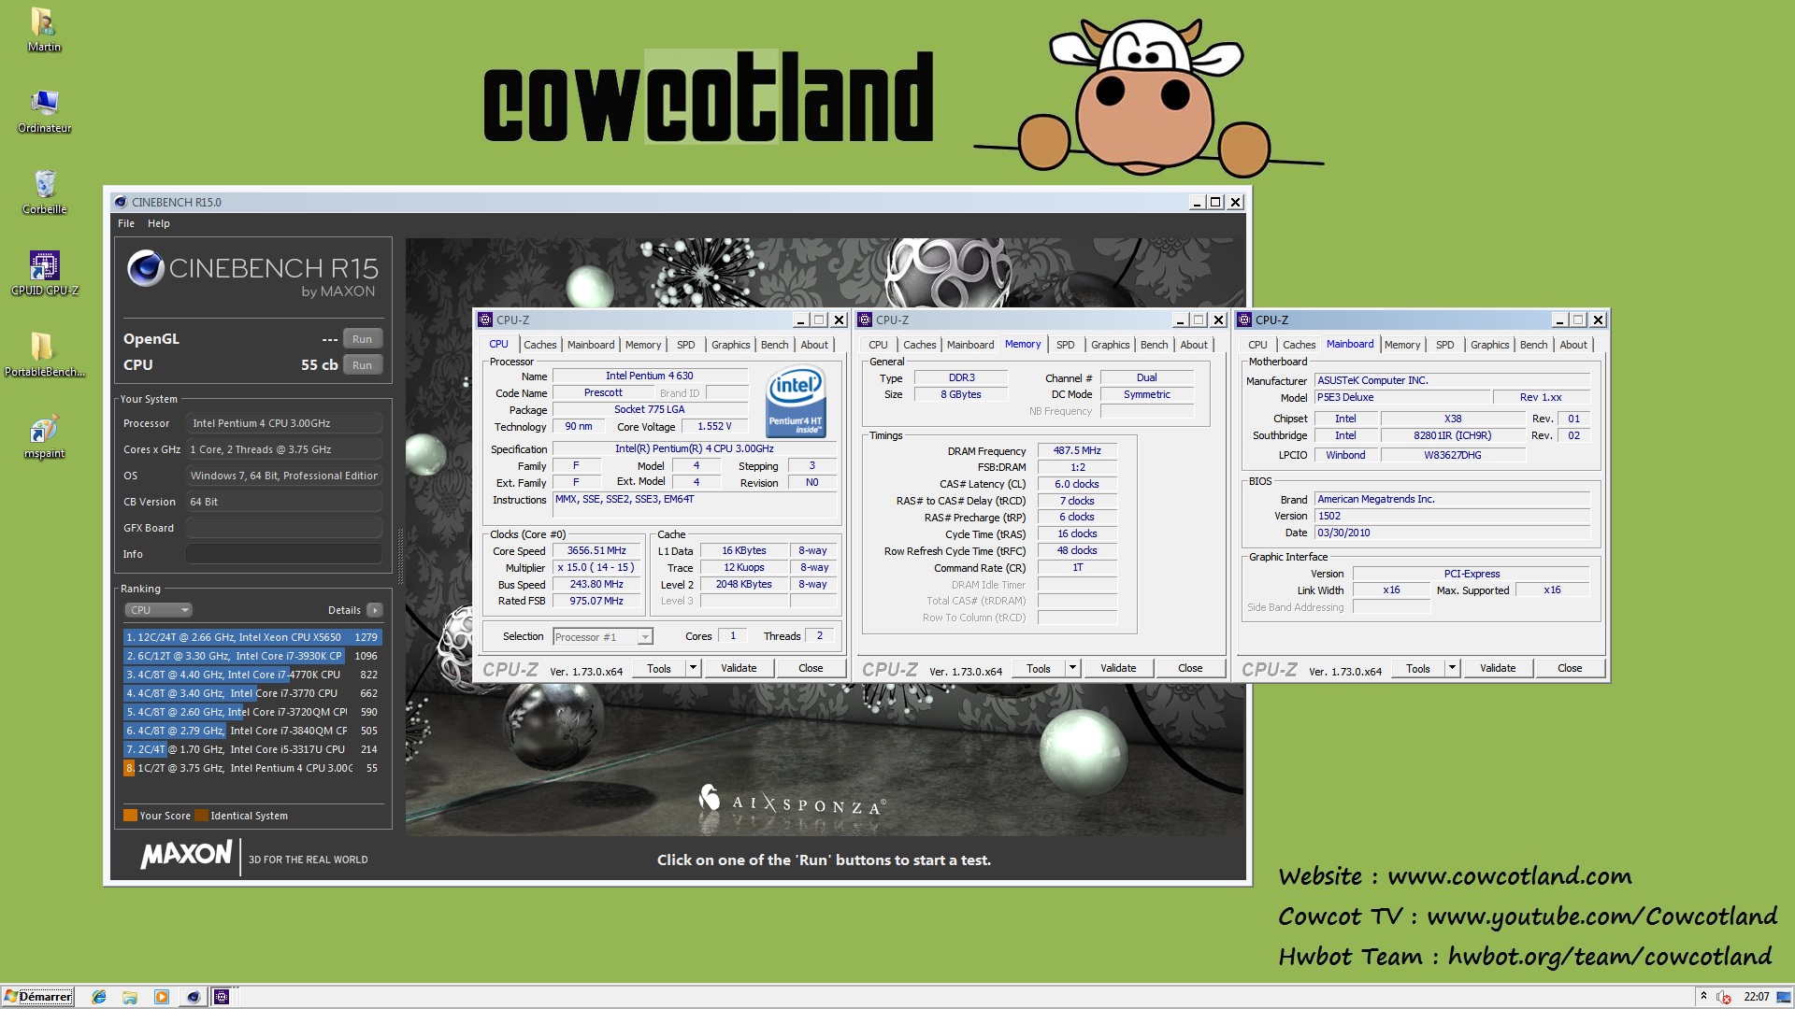Viewport: 1795px width, 1009px height.
Task: Click the Cinebench title bar icon
Action: pyautogui.click(x=120, y=202)
